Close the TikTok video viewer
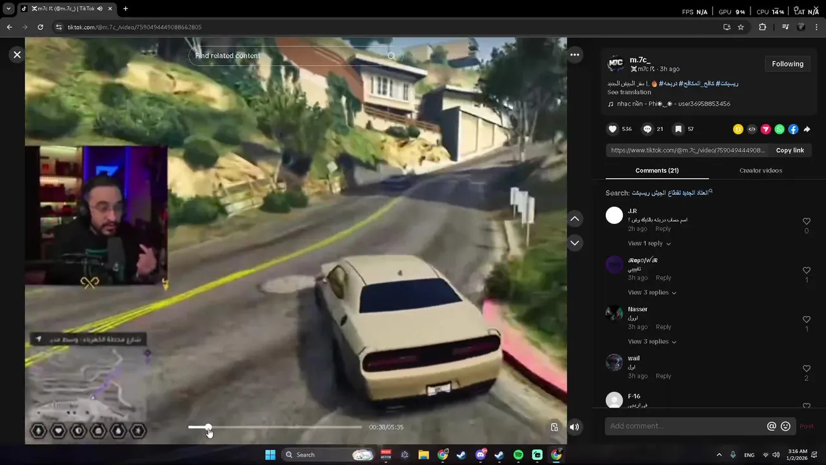This screenshot has width=826, height=465. click(x=17, y=55)
